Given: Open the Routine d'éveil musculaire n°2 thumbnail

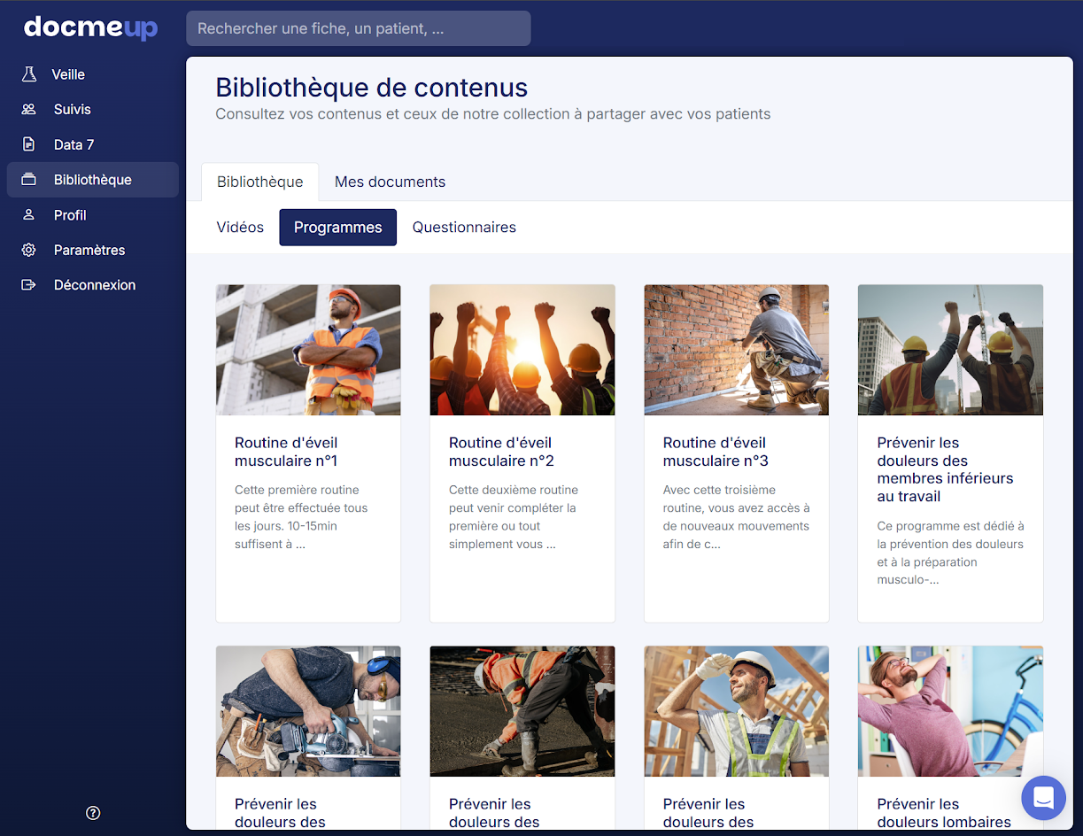Looking at the screenshot, I should [522, 350].
